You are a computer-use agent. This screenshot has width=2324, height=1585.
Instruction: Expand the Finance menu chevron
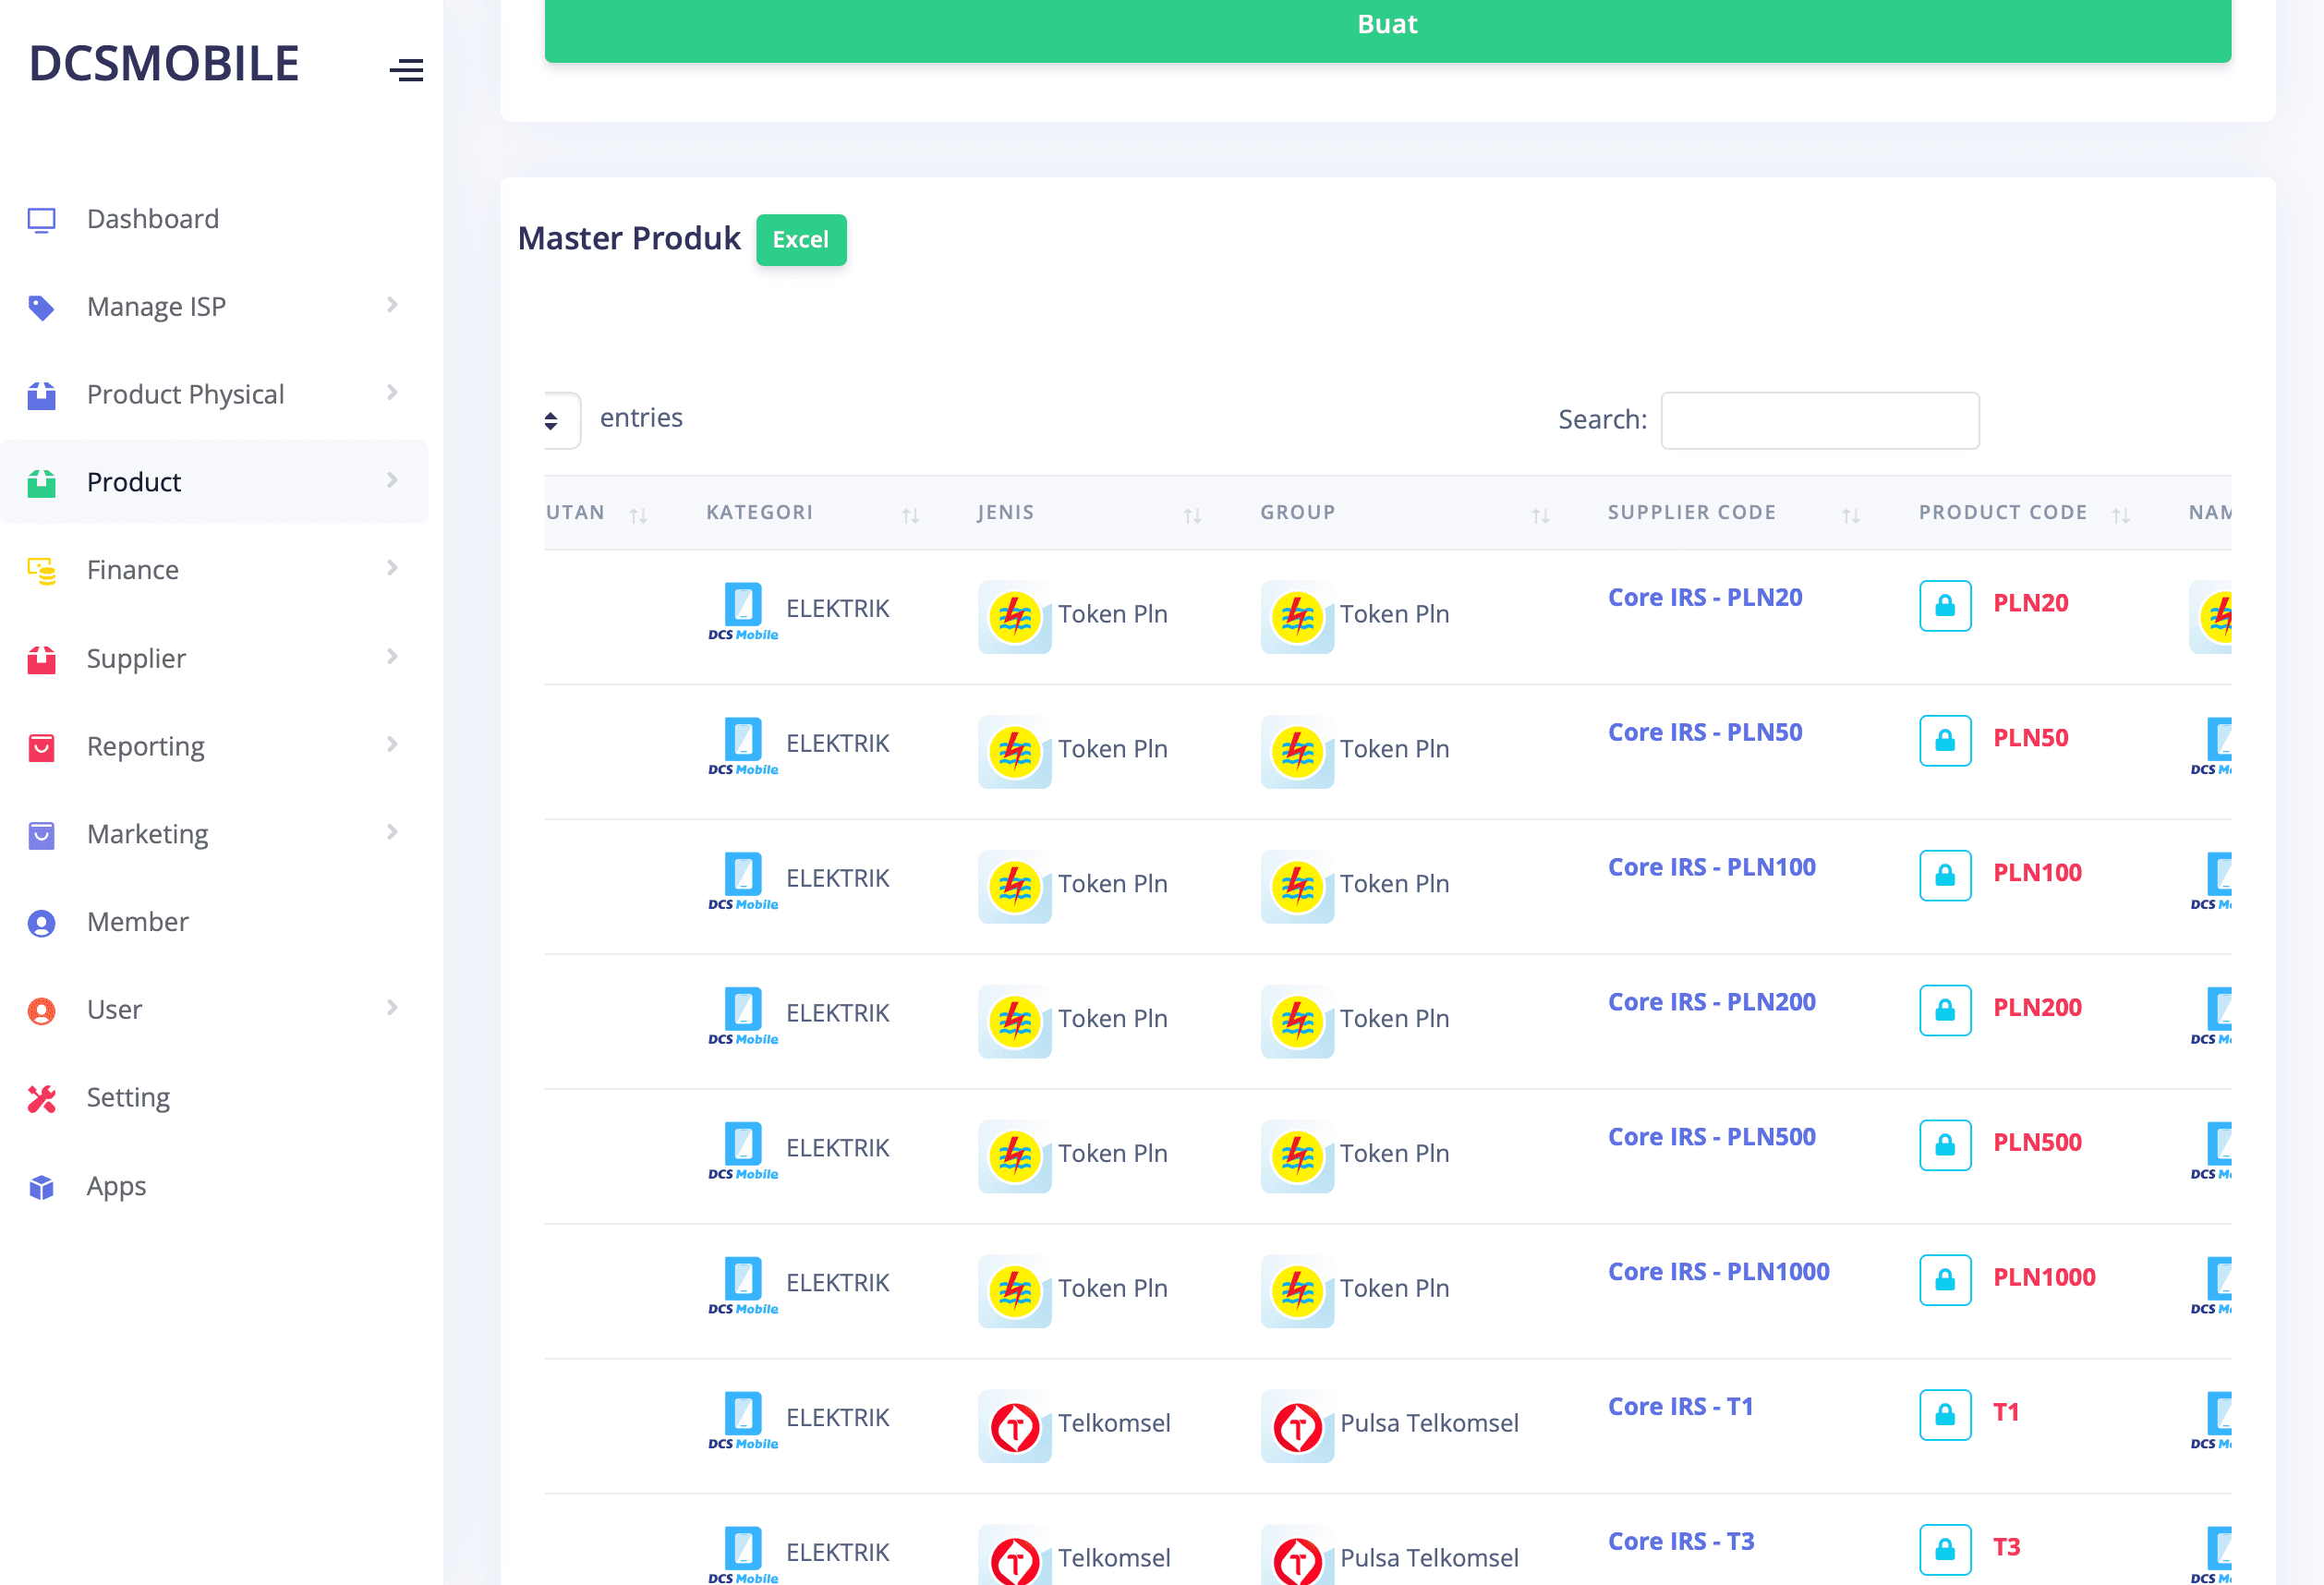click(392, 568)
